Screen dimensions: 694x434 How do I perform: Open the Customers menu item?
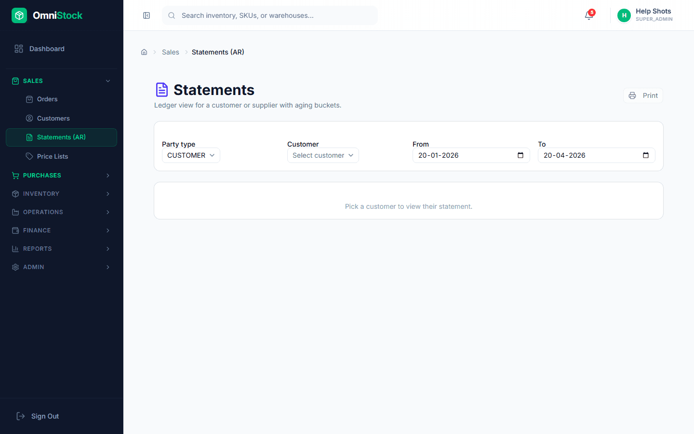(61, 118)
